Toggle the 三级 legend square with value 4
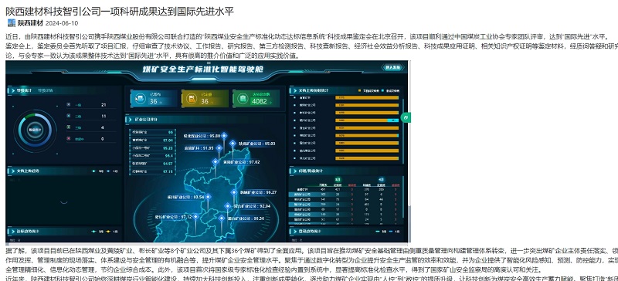The width and height of the screenshot is (618, 281). coord(69,127)
